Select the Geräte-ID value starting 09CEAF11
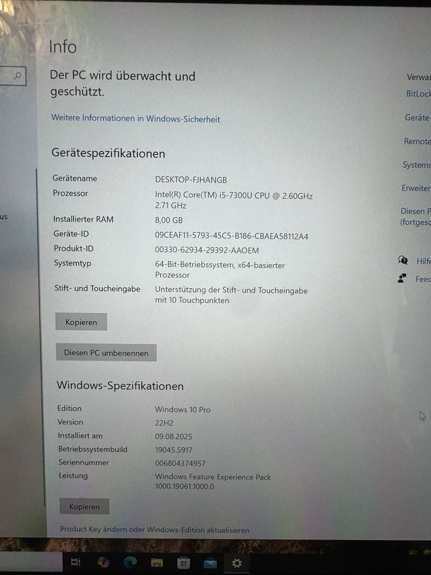This screenshot has width=431, height=575. (232, 236)
